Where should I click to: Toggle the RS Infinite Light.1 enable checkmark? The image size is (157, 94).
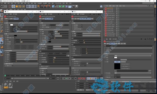tap(119, 34)
